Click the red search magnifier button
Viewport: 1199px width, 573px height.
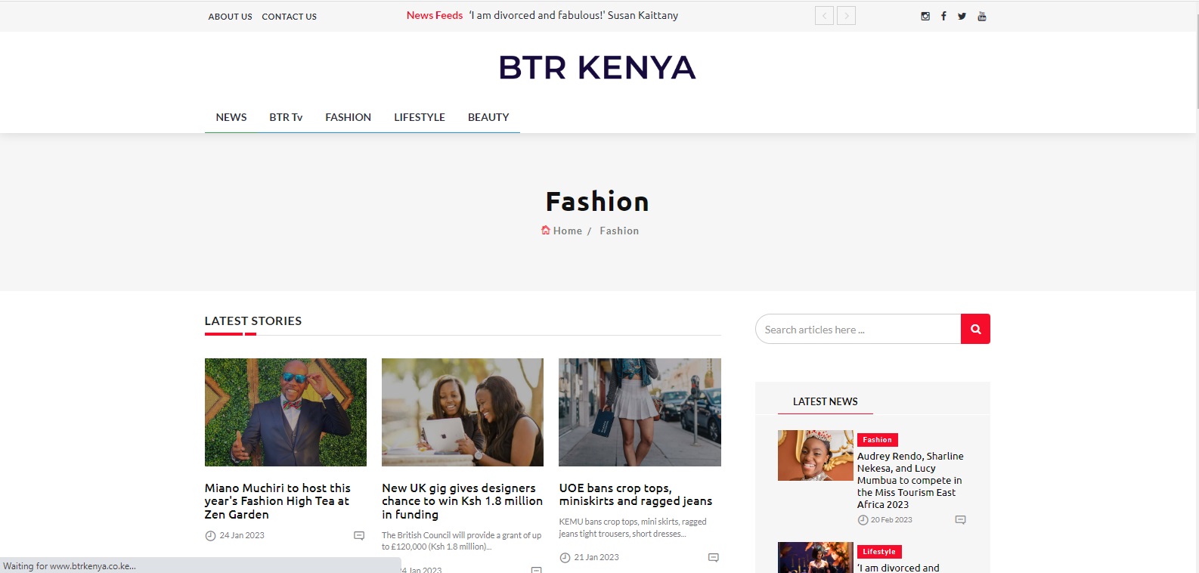(975, 329)
